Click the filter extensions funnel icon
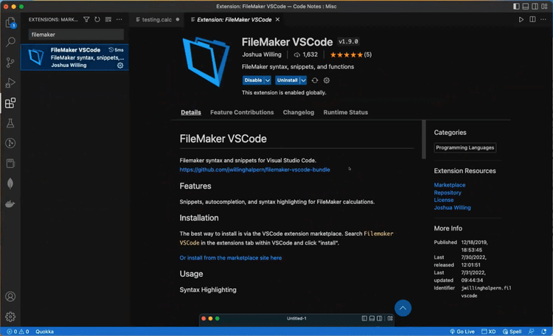The height and width of the screenshot is (336, 553). pos(86,19)
